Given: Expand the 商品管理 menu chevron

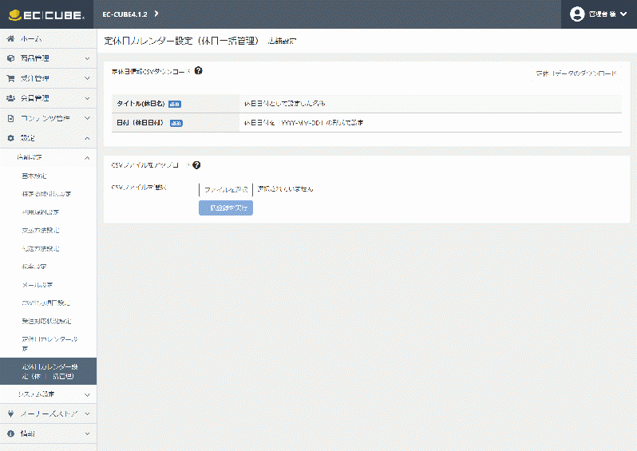Looking at the screenshot, I should [87, 58].
